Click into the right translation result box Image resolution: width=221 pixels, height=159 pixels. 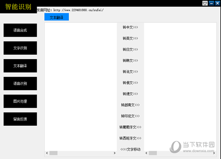point(180,87)
